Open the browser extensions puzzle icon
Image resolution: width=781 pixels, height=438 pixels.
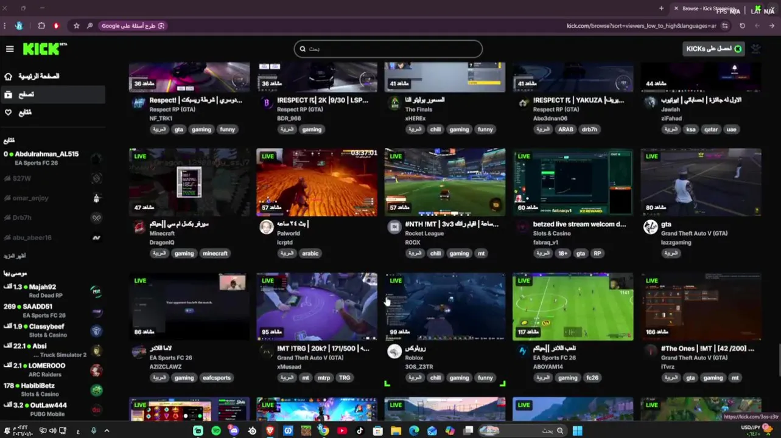coord(41,26)
